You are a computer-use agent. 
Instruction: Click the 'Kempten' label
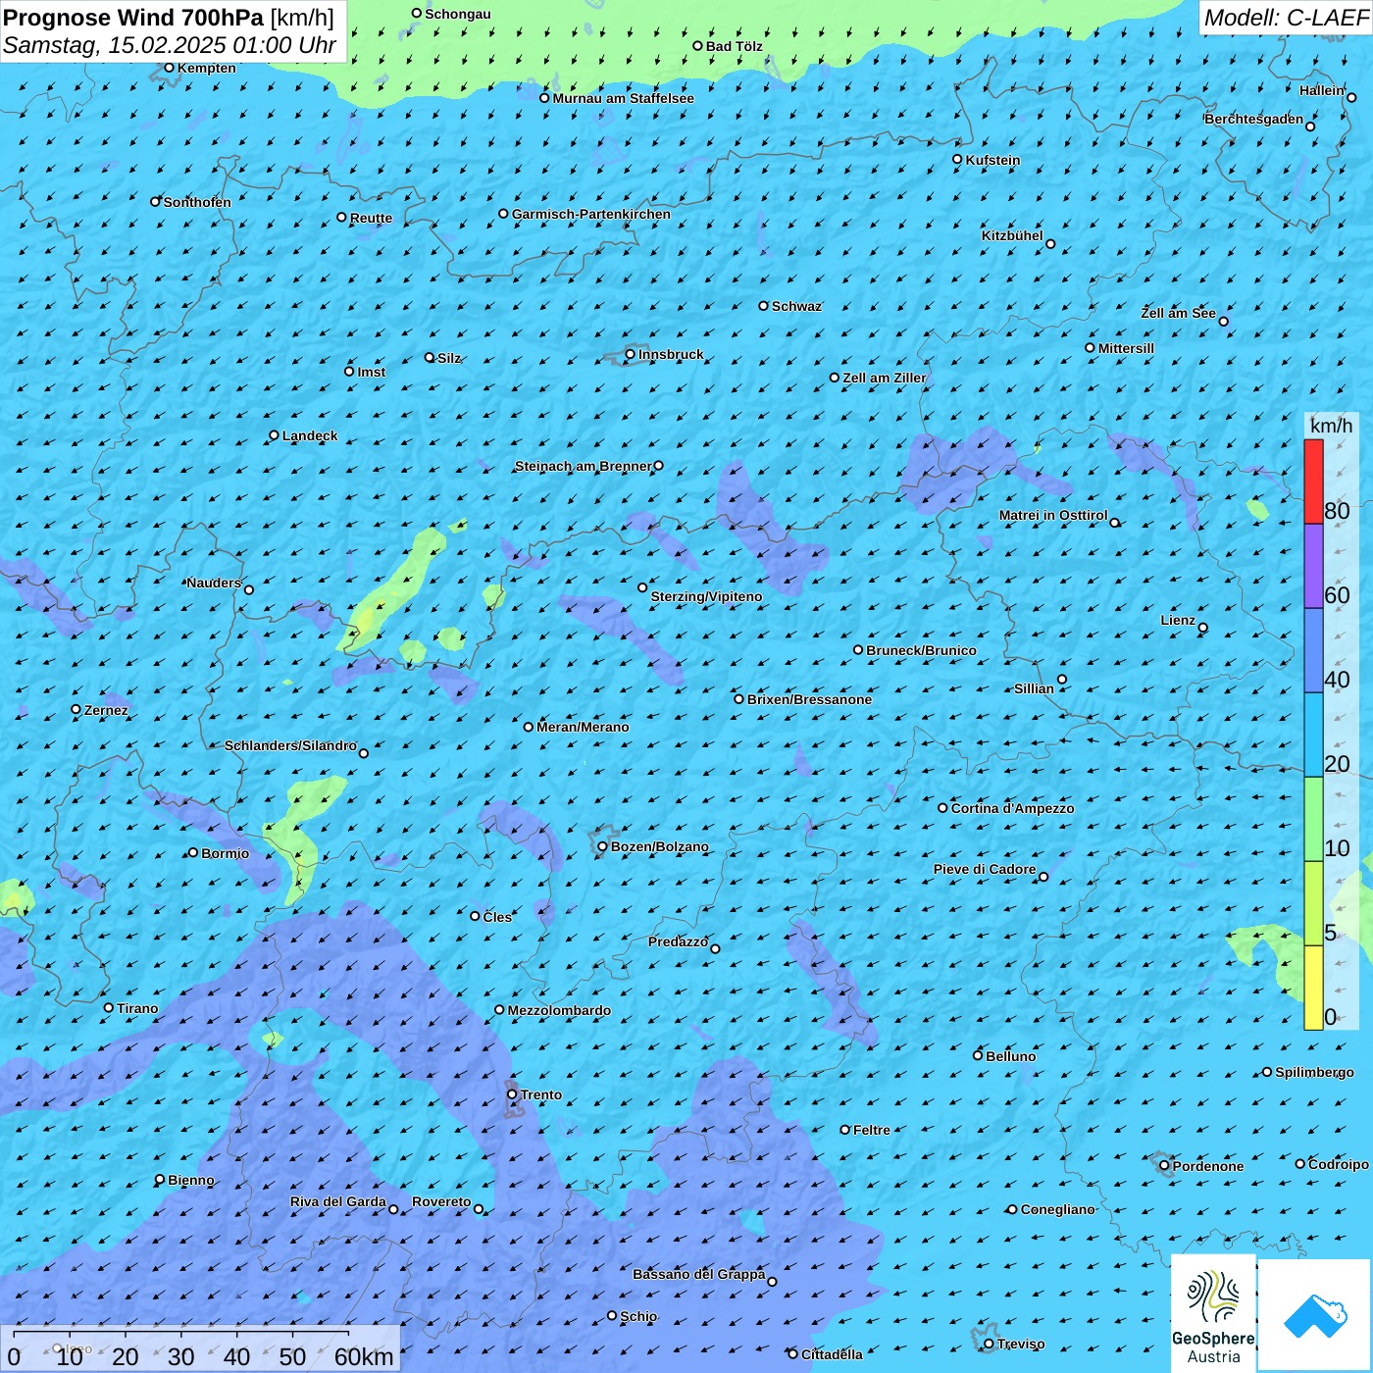[x=207, y=68]
